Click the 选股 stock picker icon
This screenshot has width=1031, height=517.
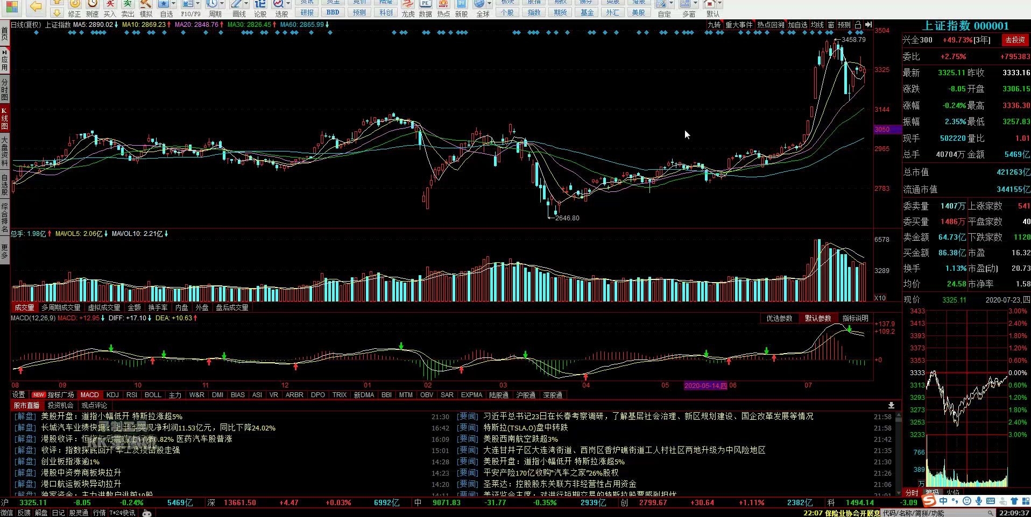279,4
